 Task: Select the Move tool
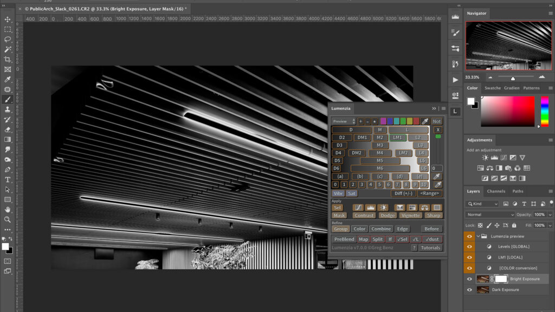[8, 19]
